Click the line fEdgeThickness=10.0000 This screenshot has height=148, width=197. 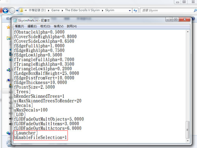click(41, 82)
